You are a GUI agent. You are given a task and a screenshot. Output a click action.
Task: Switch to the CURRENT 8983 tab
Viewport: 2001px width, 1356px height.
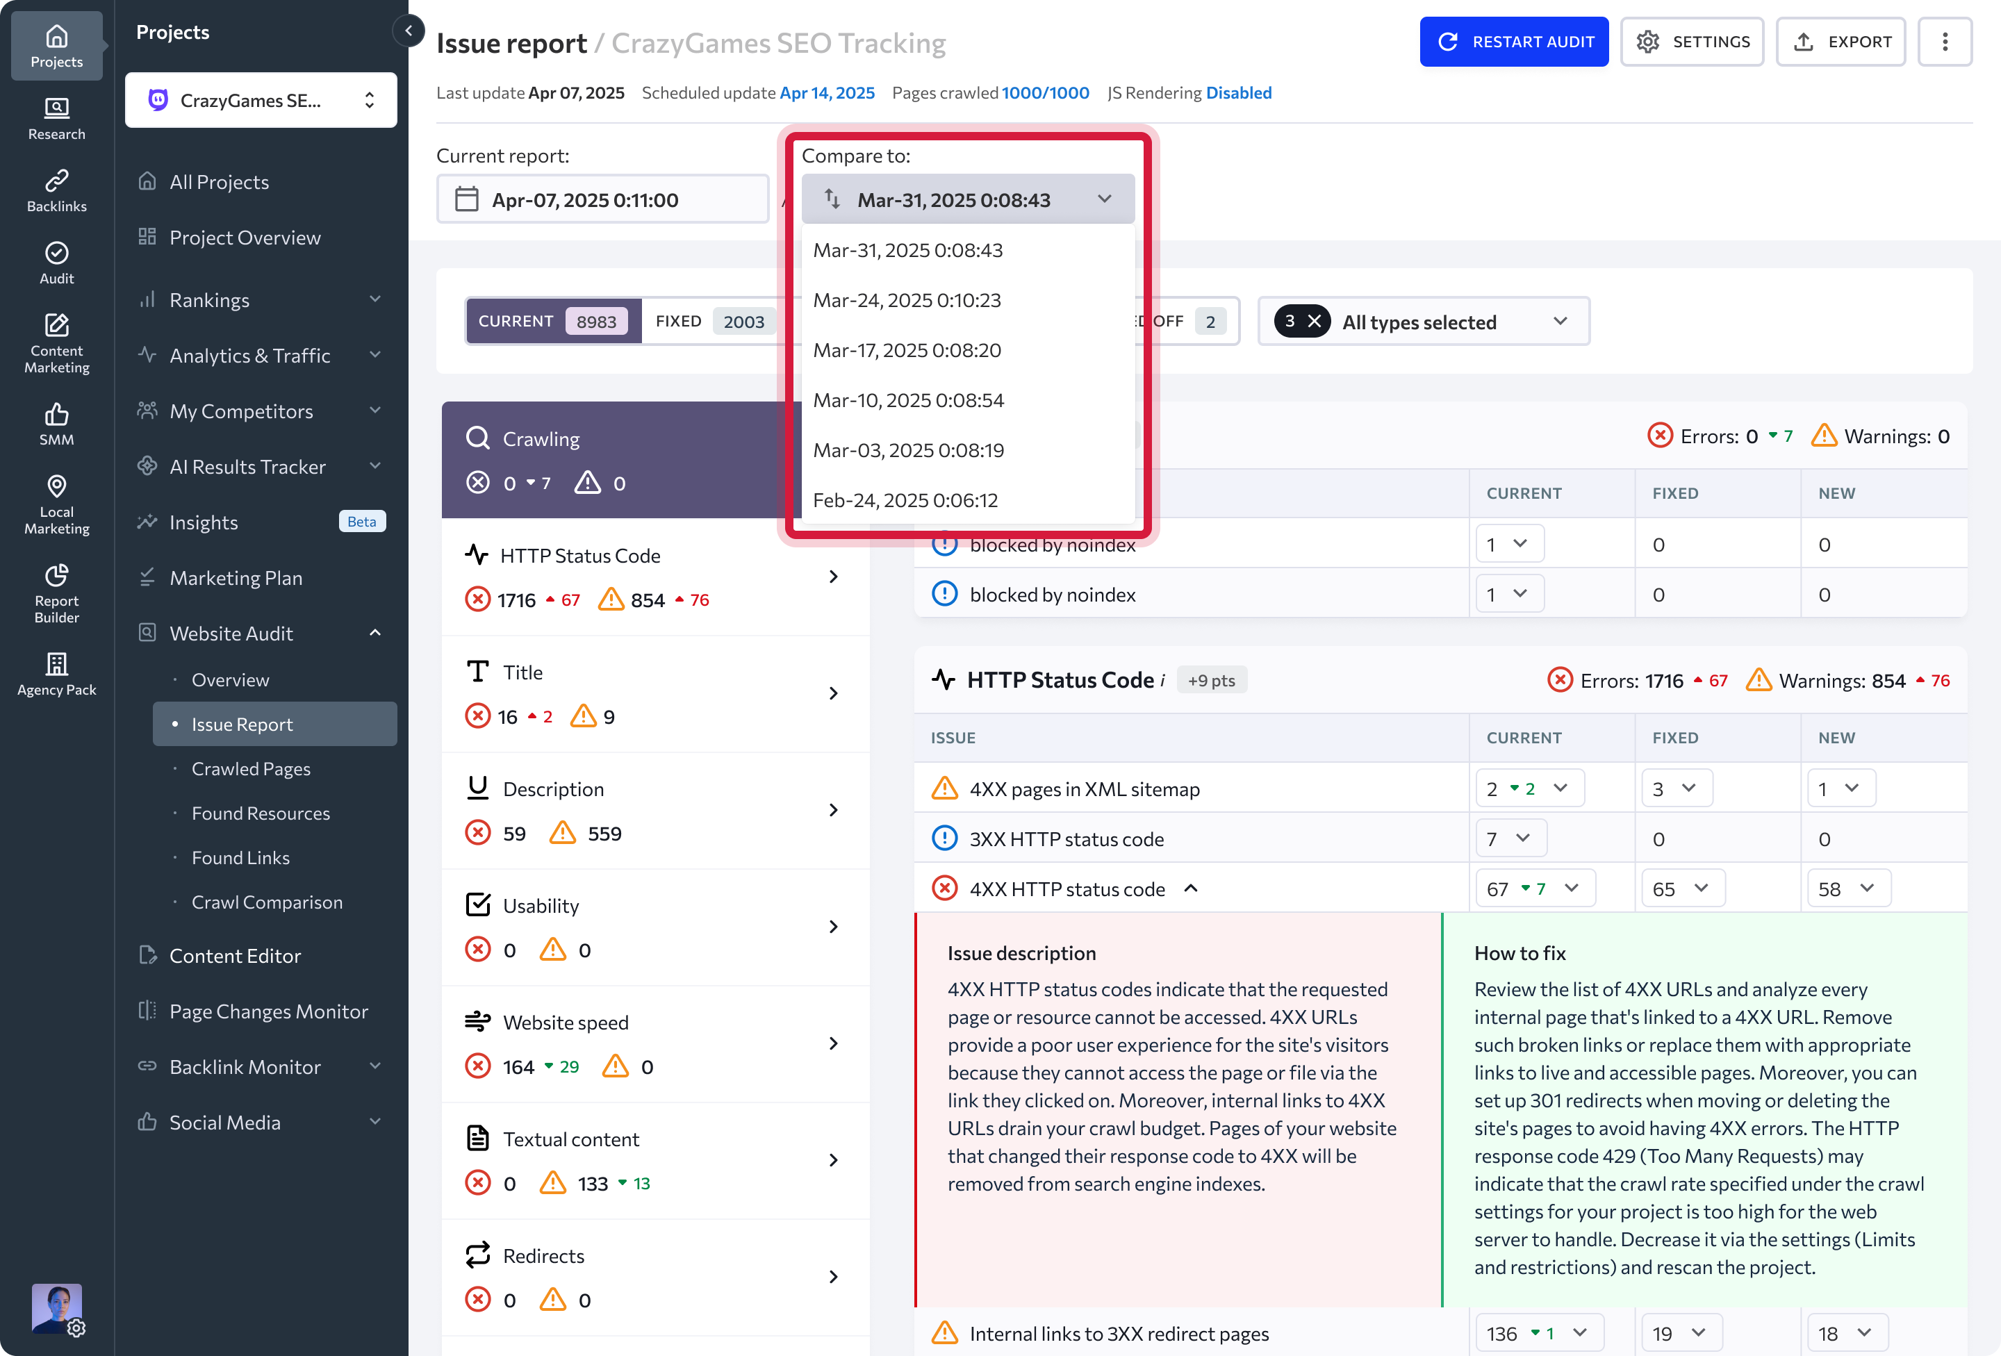point(554,321)
